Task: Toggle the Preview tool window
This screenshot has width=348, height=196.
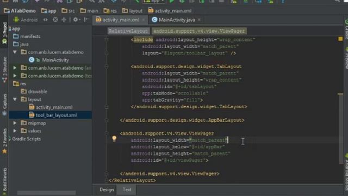Action: click(x=346, y=58)
